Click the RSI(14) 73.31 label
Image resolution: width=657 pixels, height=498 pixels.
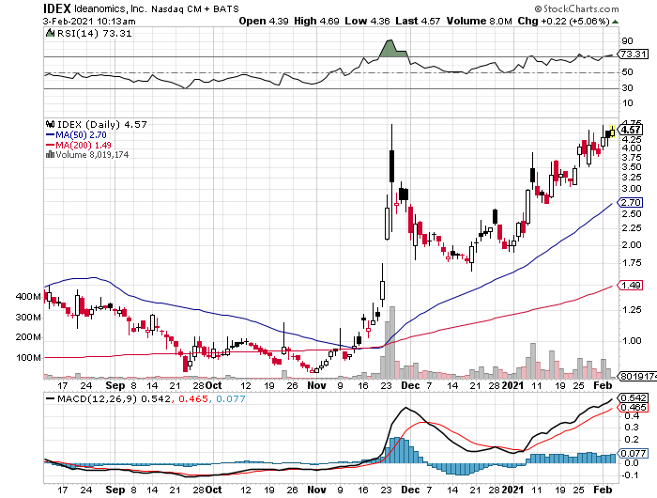click(x=94, y=34)
